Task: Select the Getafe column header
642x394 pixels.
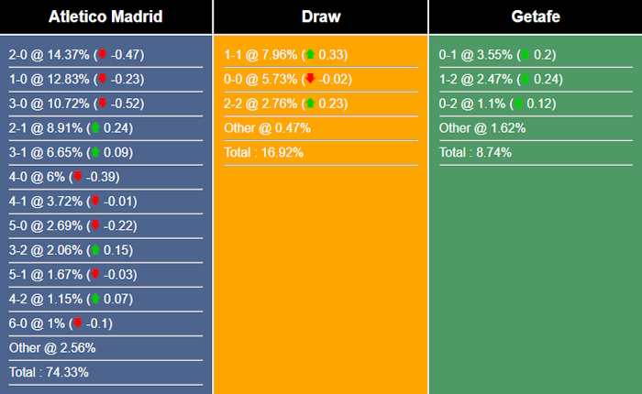Action: point(536,16)
